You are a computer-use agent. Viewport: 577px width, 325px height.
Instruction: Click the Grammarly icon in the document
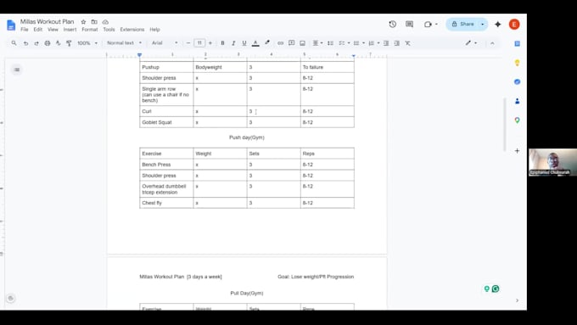(x=496, y=289)
